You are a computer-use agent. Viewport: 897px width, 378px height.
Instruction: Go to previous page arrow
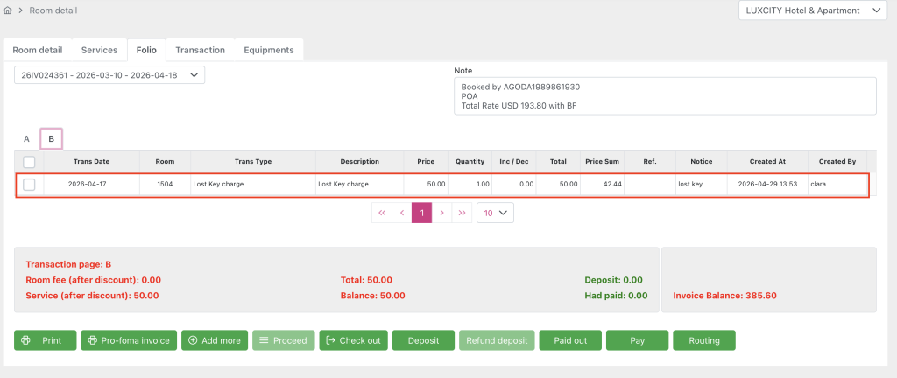pos(402,212)
